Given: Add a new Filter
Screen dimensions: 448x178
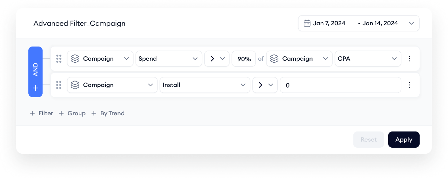Looking at the screenshot, I should click(x=42, y=113).
